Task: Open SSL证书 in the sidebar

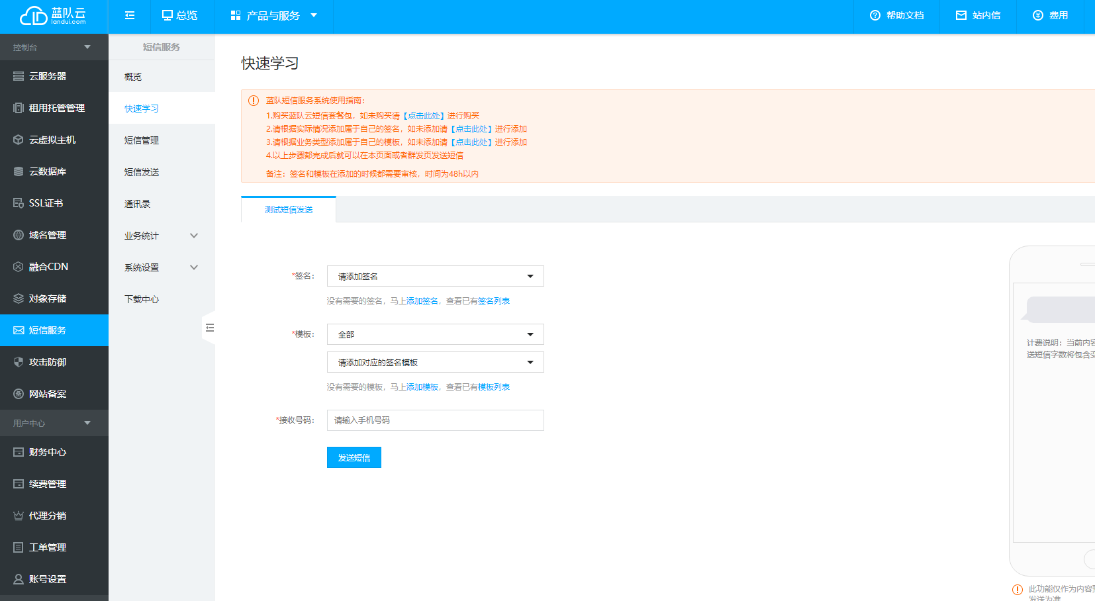Action: pyautogui.click(x=46, y=203)
